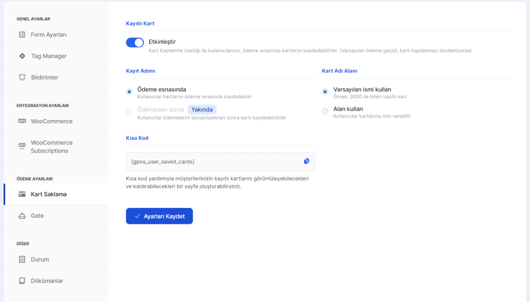Open the Tag Manager menu item
The width and height of the screenshot is (530, 302).
49,56
